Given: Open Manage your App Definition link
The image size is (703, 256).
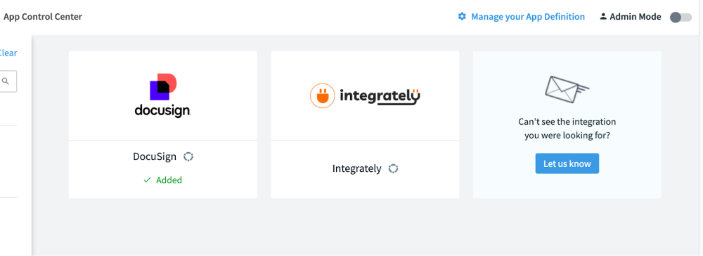Looking at the screenshot, I should [x=528, y=17].
